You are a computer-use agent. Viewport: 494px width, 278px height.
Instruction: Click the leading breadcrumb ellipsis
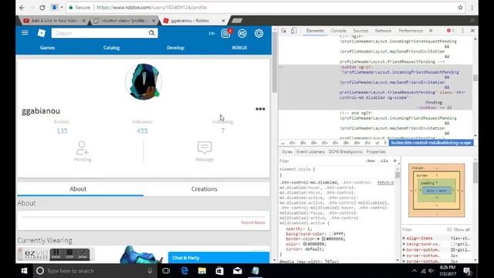click(x=283, y=143)
